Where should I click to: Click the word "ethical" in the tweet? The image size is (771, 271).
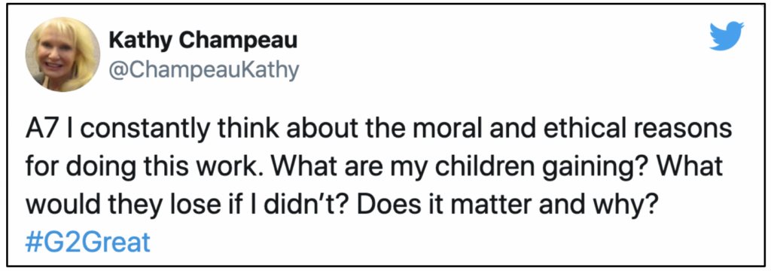pos(600,131)
